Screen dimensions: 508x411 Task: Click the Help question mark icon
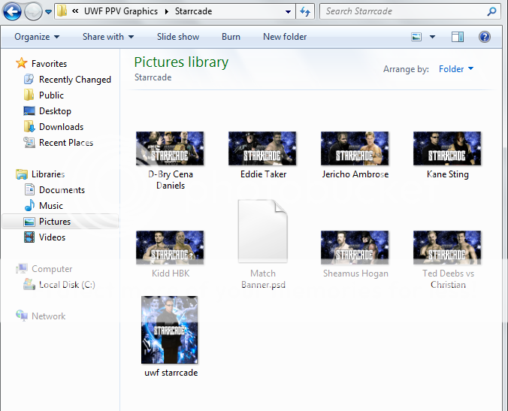(484, 37)
